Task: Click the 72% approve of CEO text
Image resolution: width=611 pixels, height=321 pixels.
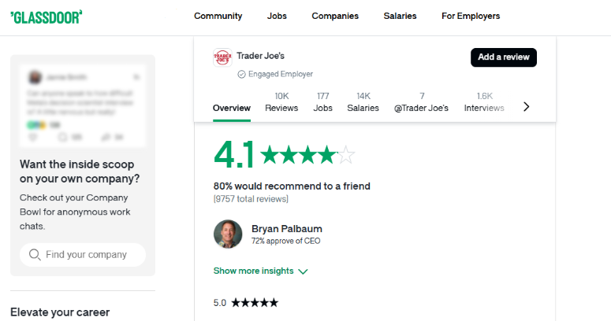Action: [x=285, y=241]
